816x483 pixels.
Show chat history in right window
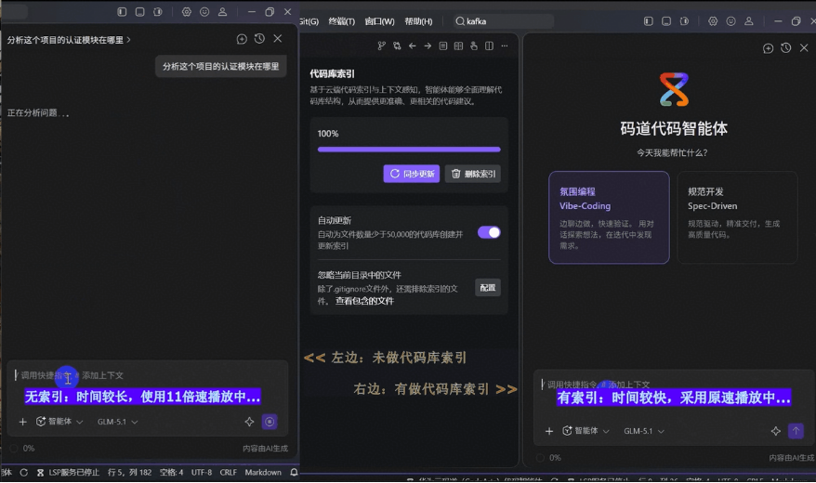[x=786, y=48]
